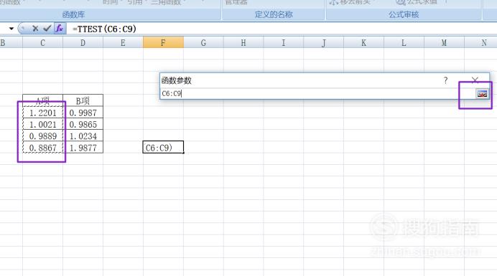The image size is (497, 276).
Task: Click the 定义的名称 ribbon group label
Action: (x=274, y=14)
